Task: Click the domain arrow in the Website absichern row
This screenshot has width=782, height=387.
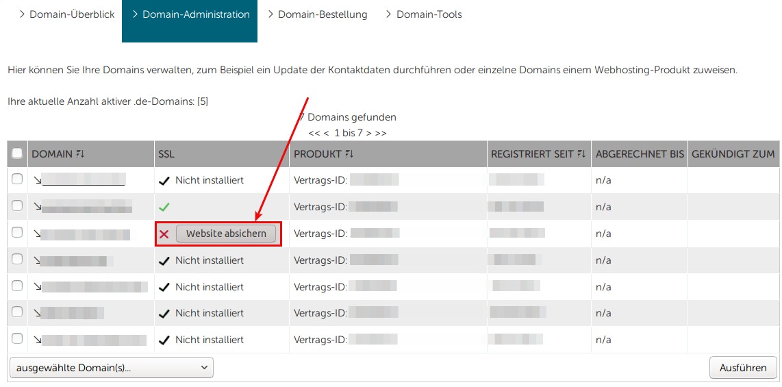Action: click(x=38, y=233)
